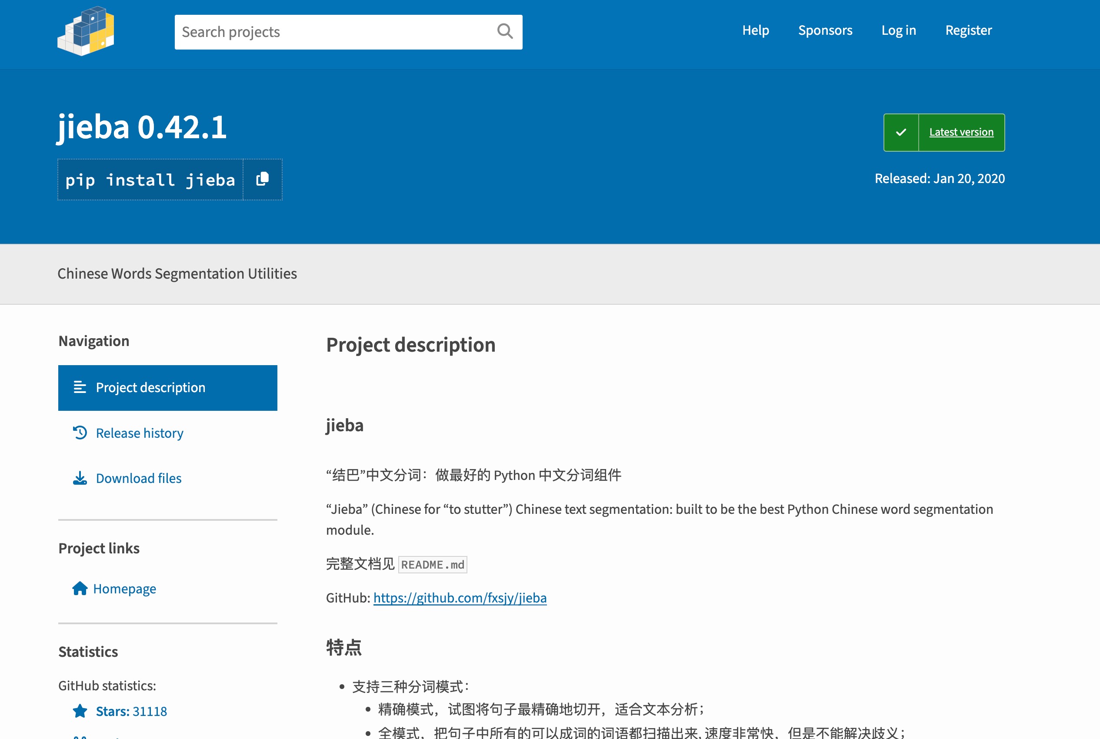Click the Latest version link
1100x739 pixels.
click(x=961, y=133)
